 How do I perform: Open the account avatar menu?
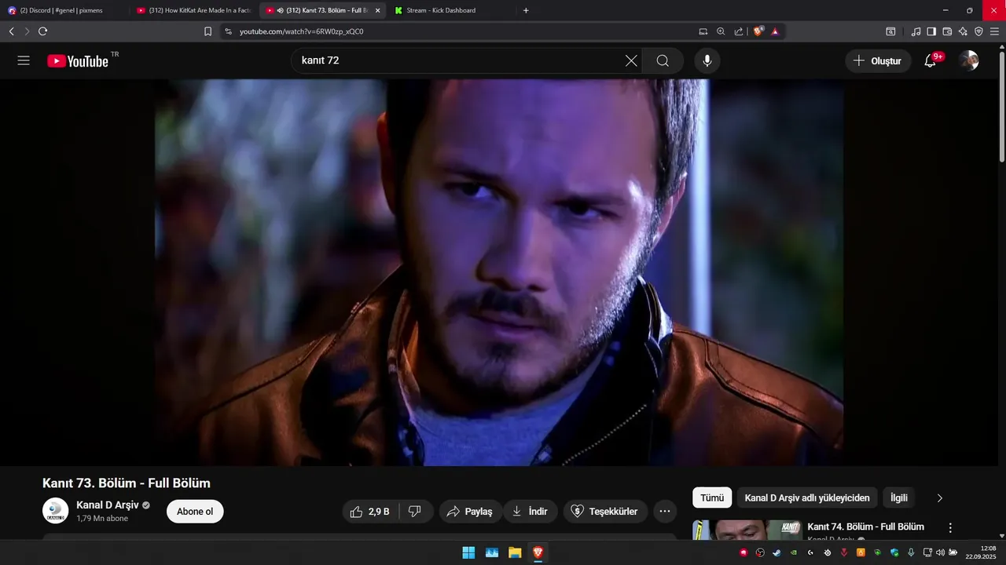969,60
